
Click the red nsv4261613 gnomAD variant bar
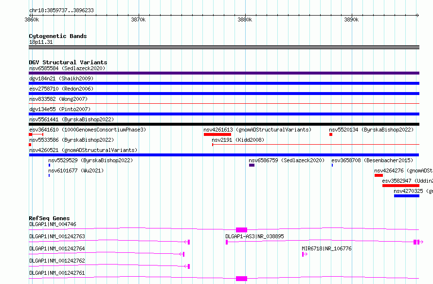[x=217, y=134]
